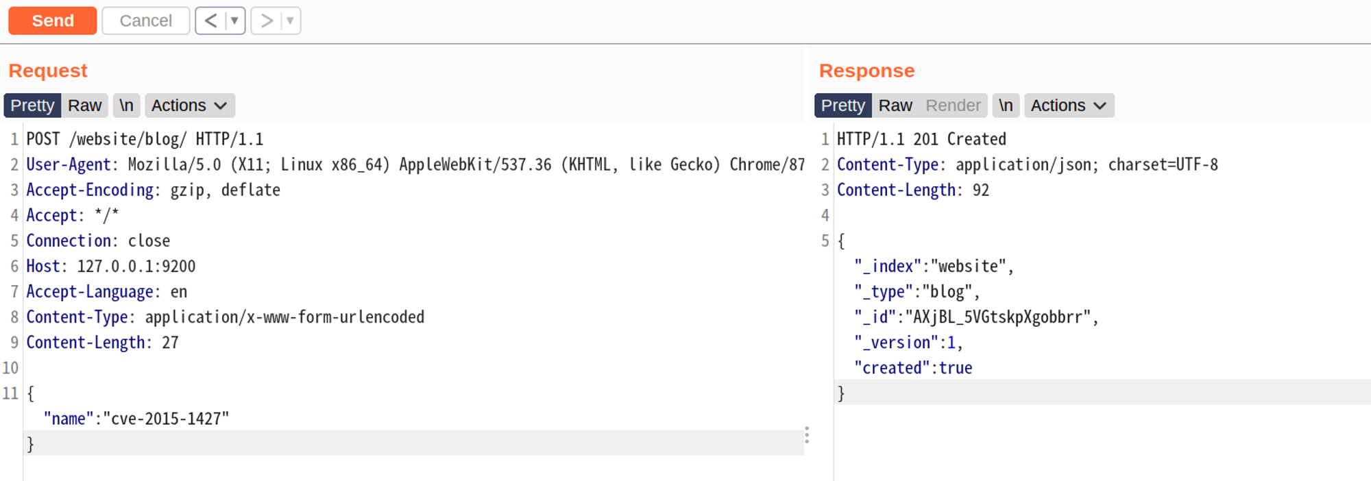Click the Accept-Language: en header
Image resolution: width=1371 pixels, height=481 pixels.
[x=106, y=291]
